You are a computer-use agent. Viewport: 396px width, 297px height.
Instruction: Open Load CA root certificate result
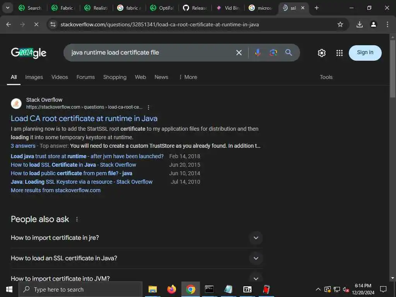[x=84, y=118]
